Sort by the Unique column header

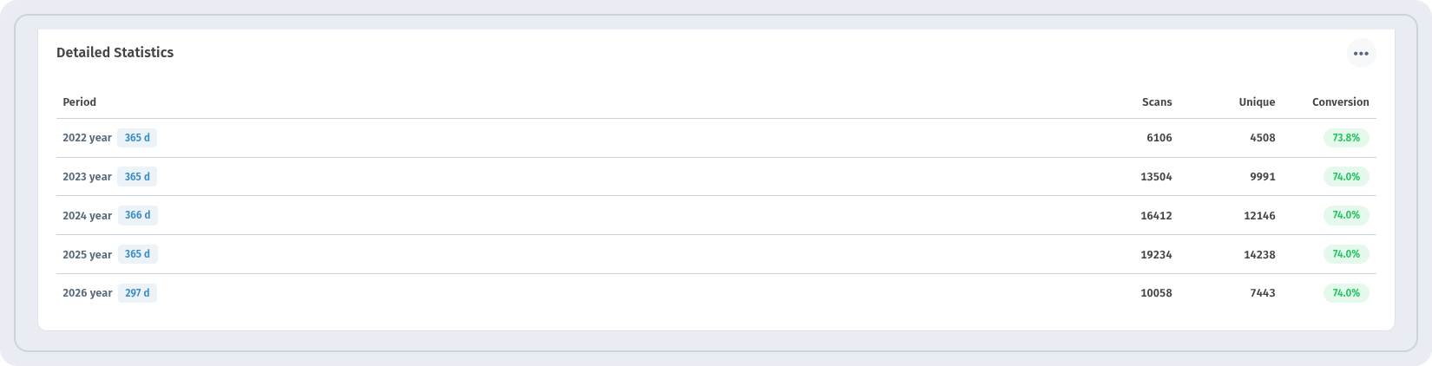click(x=1257, y=102)
